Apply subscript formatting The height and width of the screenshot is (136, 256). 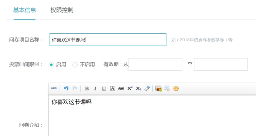(138, 88)
